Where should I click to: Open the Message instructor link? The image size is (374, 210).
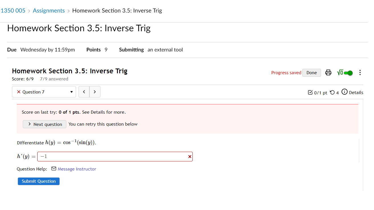pyautogui.click(x=77, y=169)
